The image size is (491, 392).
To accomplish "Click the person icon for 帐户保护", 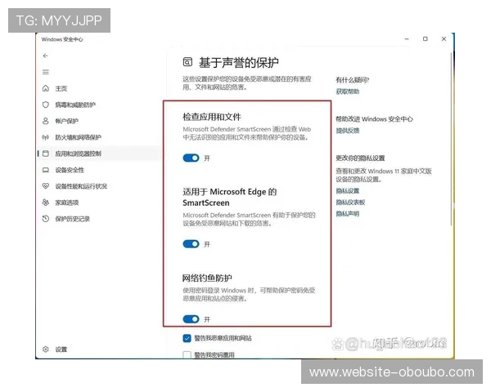I will click(x=46, y=121).
